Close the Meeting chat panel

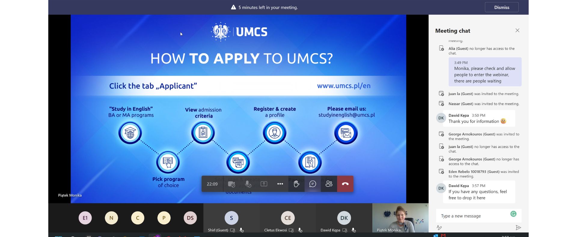[x=517, y=31]
